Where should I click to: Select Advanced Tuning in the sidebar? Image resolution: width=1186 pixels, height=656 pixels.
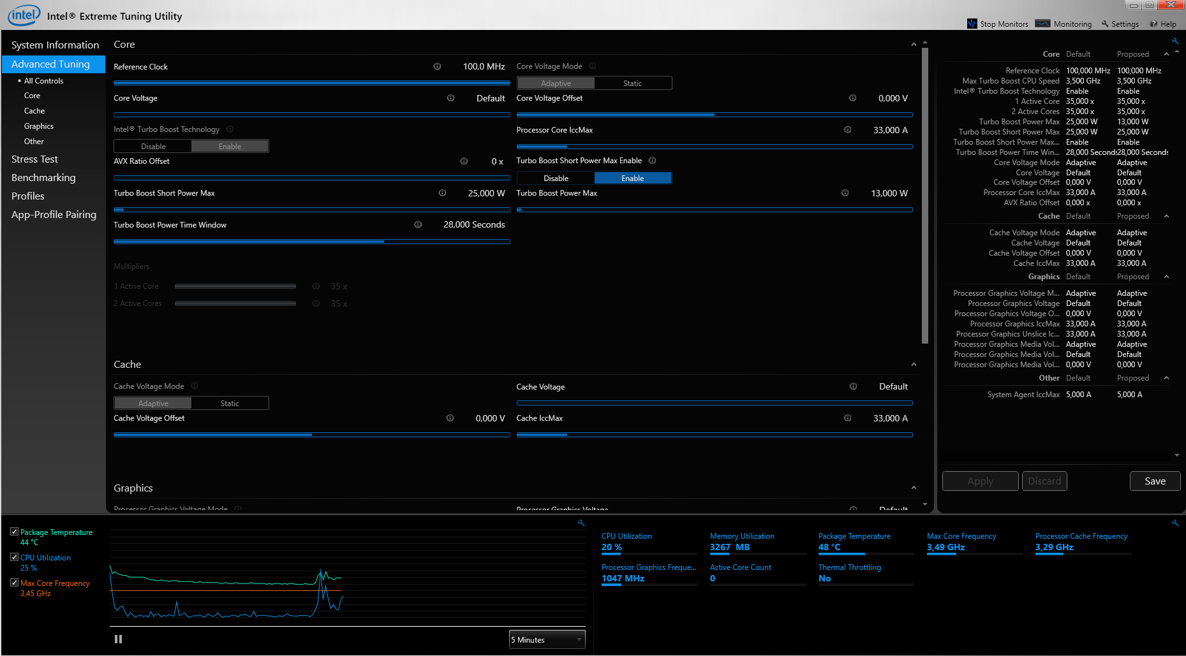[x=54, y=64]
